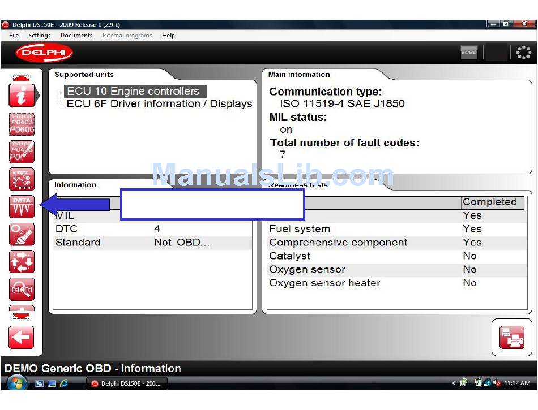
Task: Open the File menu
Action: (14, 35)
